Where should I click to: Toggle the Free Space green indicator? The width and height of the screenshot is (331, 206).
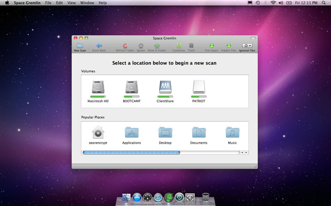coord(212,46)
